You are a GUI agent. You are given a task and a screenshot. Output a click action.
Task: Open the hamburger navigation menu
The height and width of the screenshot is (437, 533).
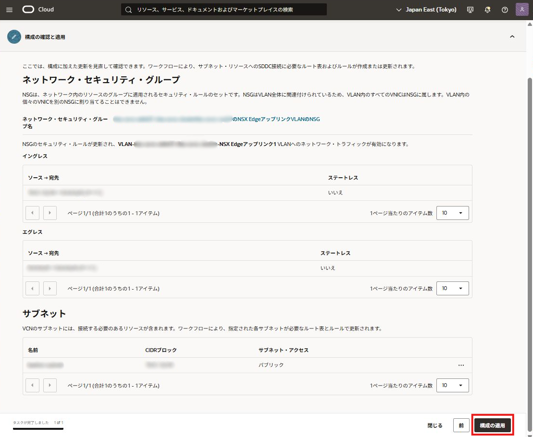(x=10, y=10)
